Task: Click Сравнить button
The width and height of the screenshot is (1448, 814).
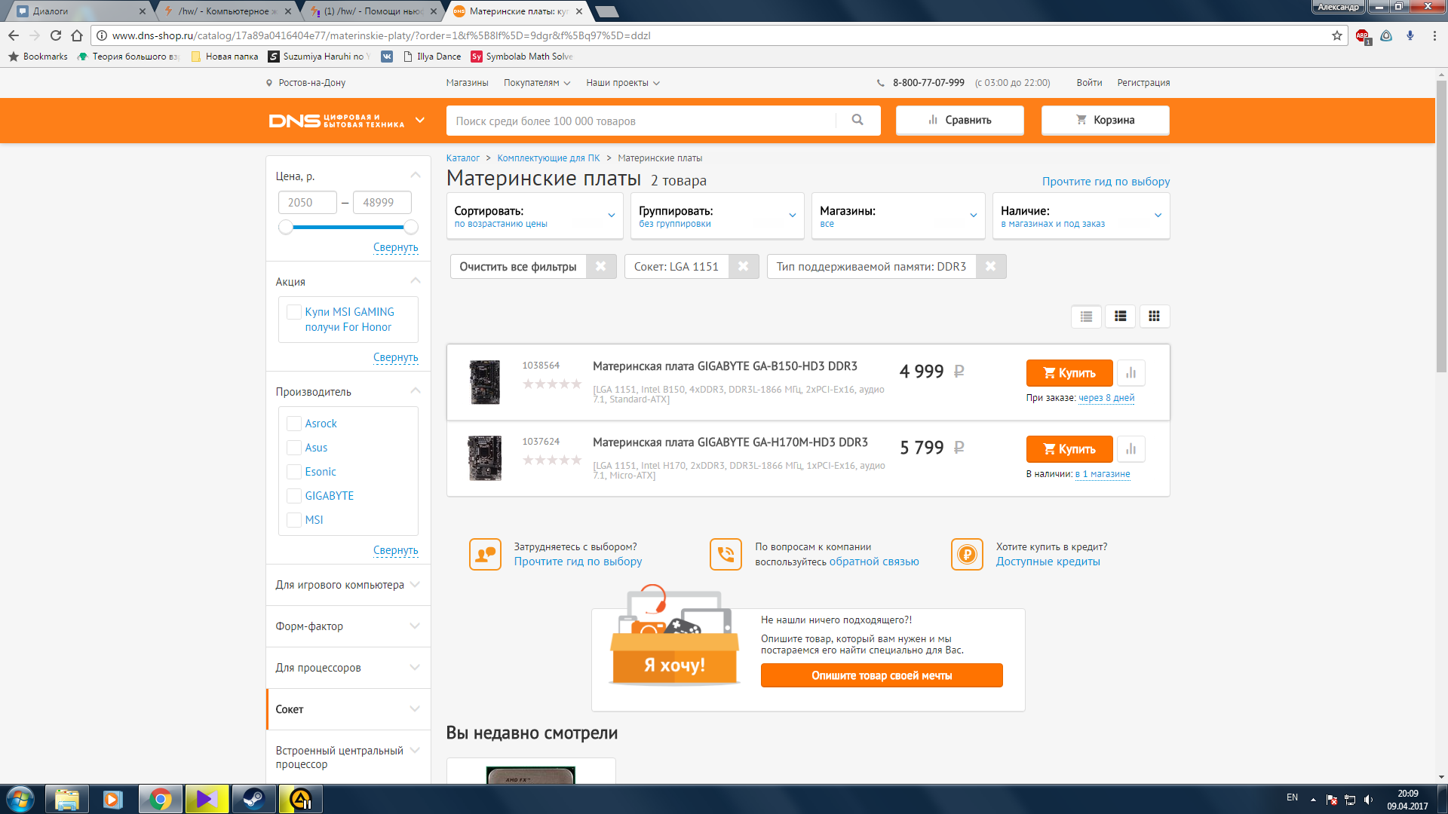Action: 959,120
